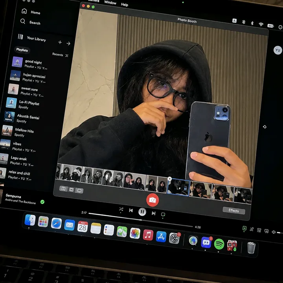Screen dimensions: 283x283
Task: Toggle repeat in Spotify player
Action: click(x=163, y=215)
